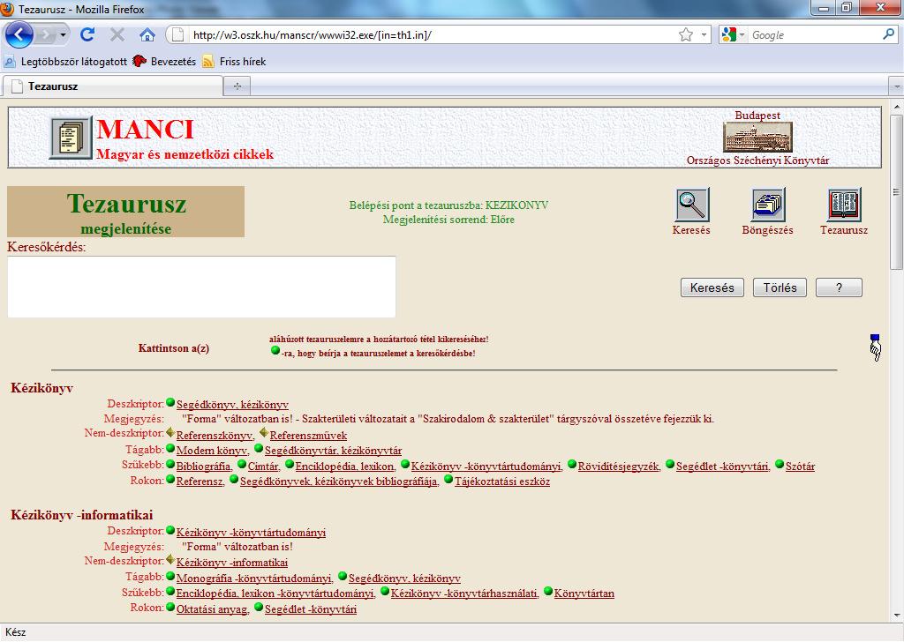Screen dimensions: 904x642
Task: Open the Szótár link
Action: point(800,467)
